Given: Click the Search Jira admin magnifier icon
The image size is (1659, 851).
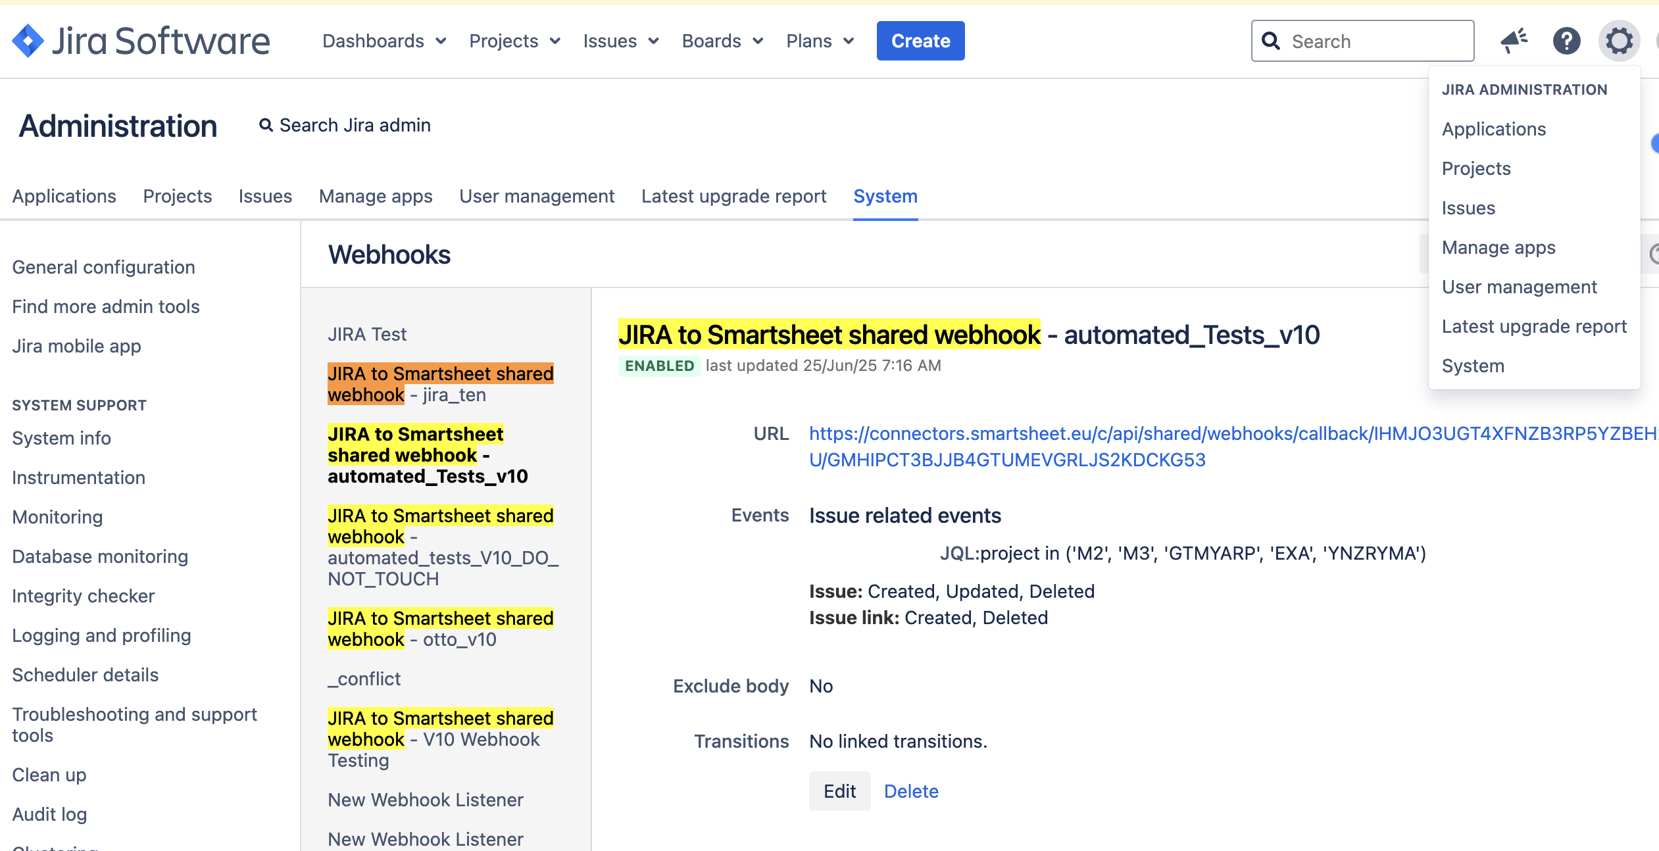Looking at the screenshot, I should point(266,125).
